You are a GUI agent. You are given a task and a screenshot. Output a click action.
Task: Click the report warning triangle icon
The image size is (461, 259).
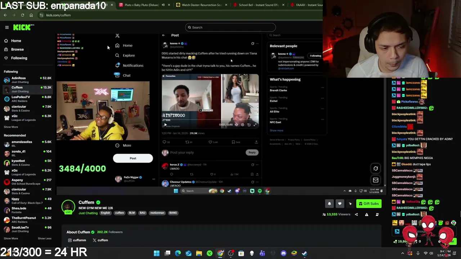point(367,214)
